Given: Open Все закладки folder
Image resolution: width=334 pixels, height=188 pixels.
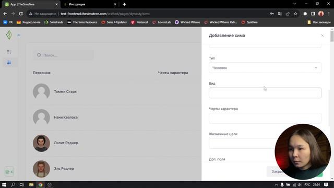Looking at the screenshot, I should pos(319,22).
